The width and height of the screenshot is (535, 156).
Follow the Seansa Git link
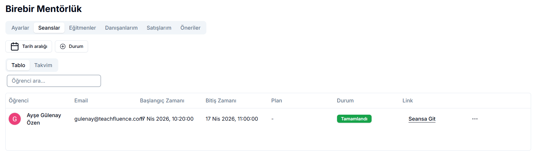coord(422,119)
